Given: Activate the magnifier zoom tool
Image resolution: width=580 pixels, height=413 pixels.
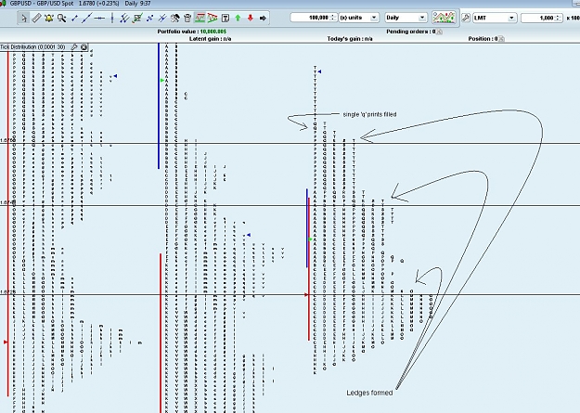Looking at the screenshot, I should tap(62, 18).
